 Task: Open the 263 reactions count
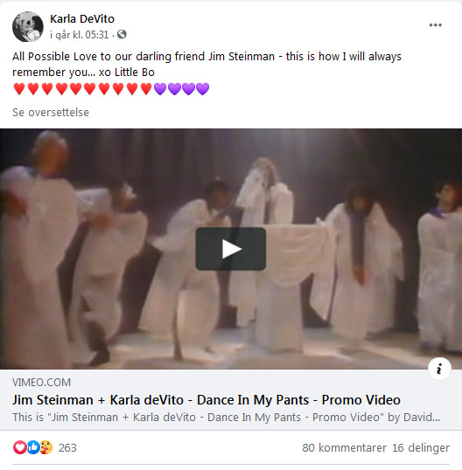(67, 448)
